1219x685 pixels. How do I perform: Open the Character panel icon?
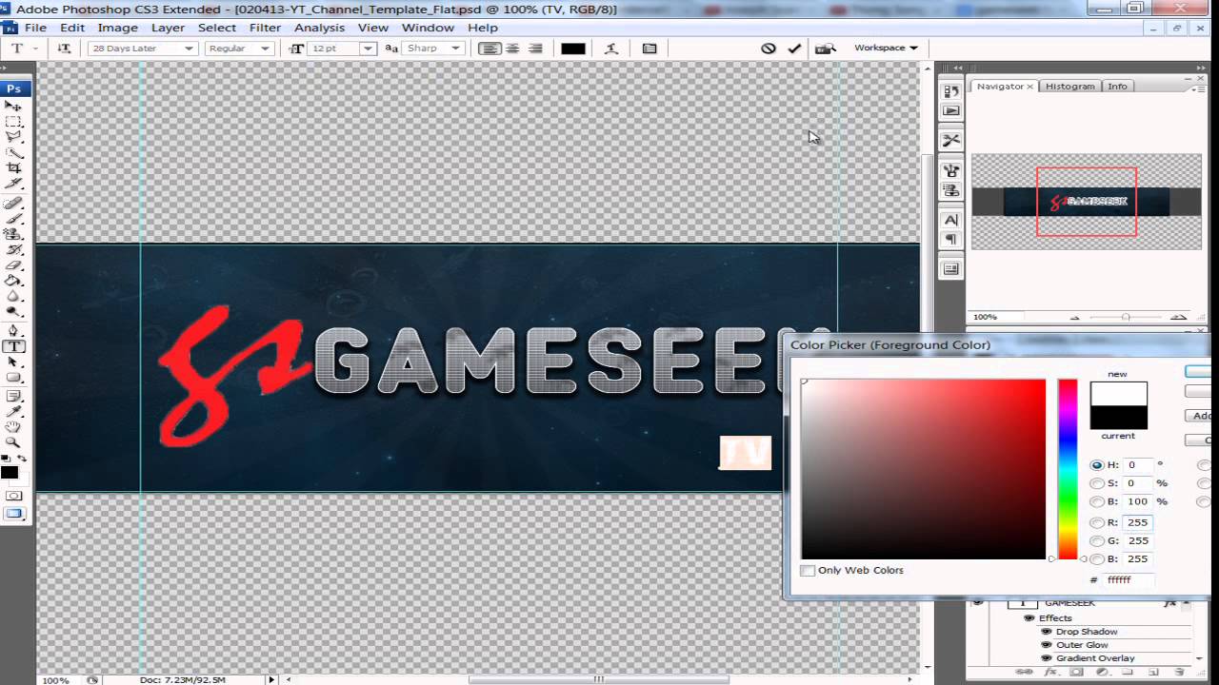tap(951, 220)
